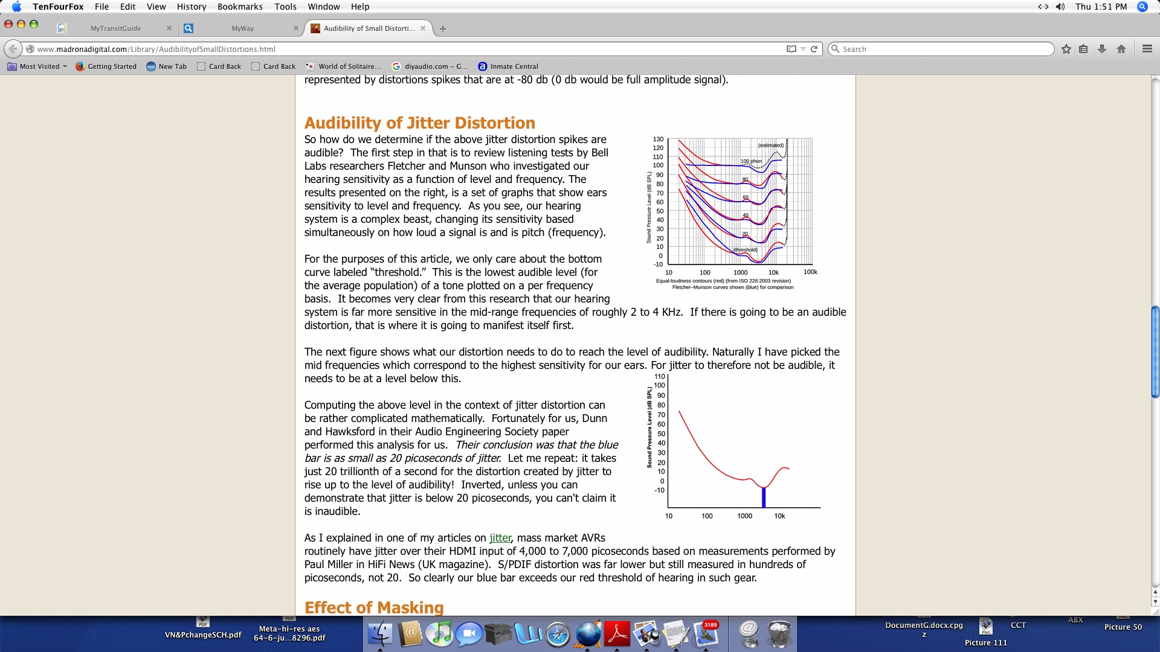Open the diyaudio.com bookmark
The height and width of the screenshot is (652, 1160).
pos(430,66)
